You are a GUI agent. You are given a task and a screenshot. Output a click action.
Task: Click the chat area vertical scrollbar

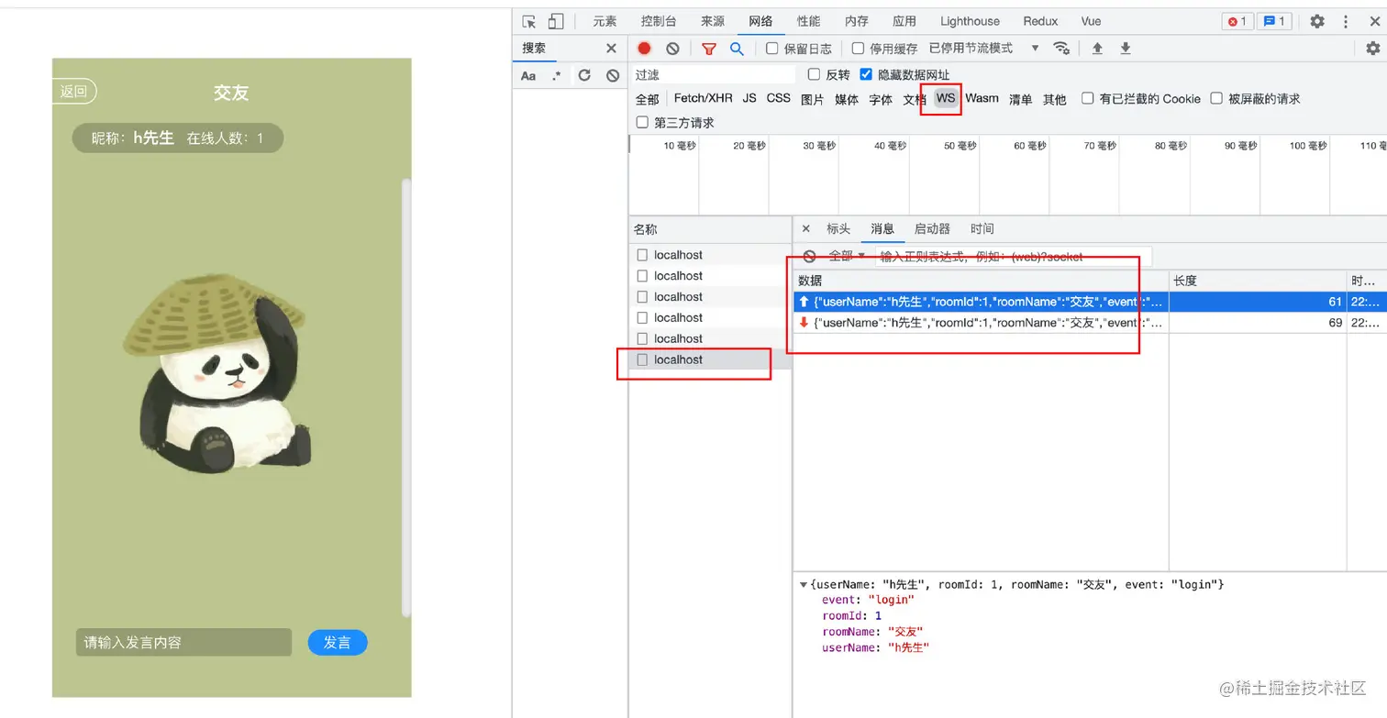(406, 397)
